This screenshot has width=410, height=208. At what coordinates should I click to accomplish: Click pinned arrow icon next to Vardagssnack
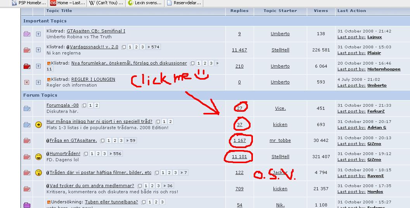click(x=38, y=50)
